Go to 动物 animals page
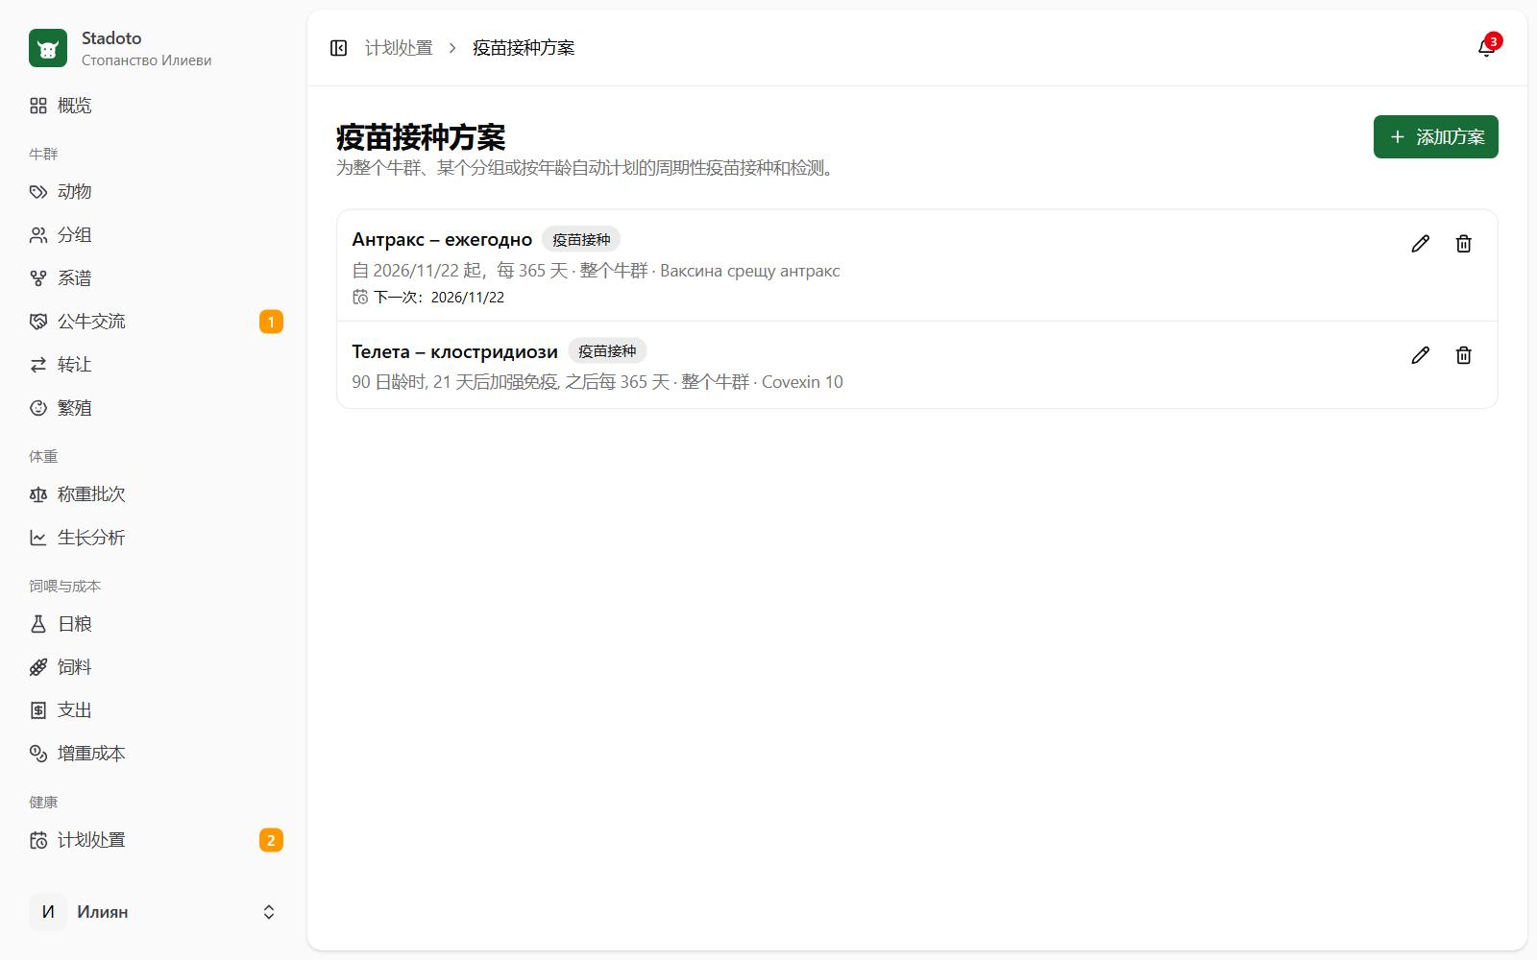Viewport: 1537px width, 960px height. 156,192
